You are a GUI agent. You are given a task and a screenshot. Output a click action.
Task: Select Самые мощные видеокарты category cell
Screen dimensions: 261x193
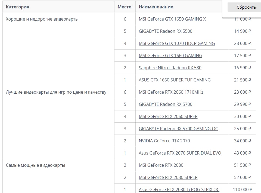(x=58, y=176)
